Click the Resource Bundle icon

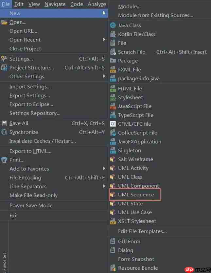pyautogui.click(x=113, y=268)
